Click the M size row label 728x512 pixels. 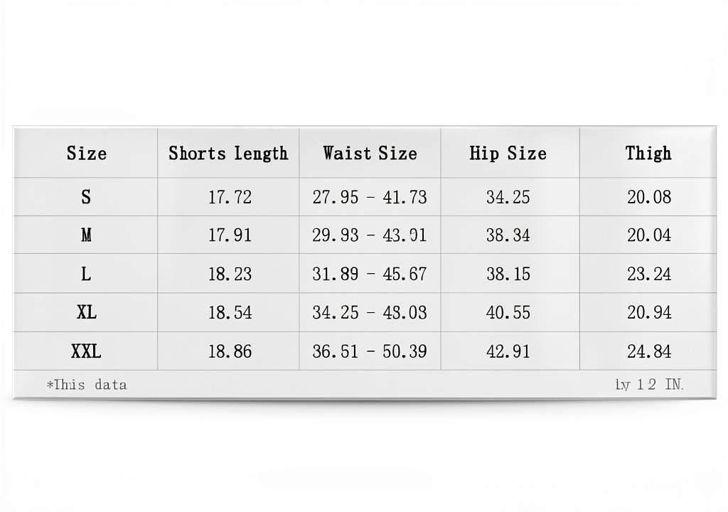tap(86, 235)
